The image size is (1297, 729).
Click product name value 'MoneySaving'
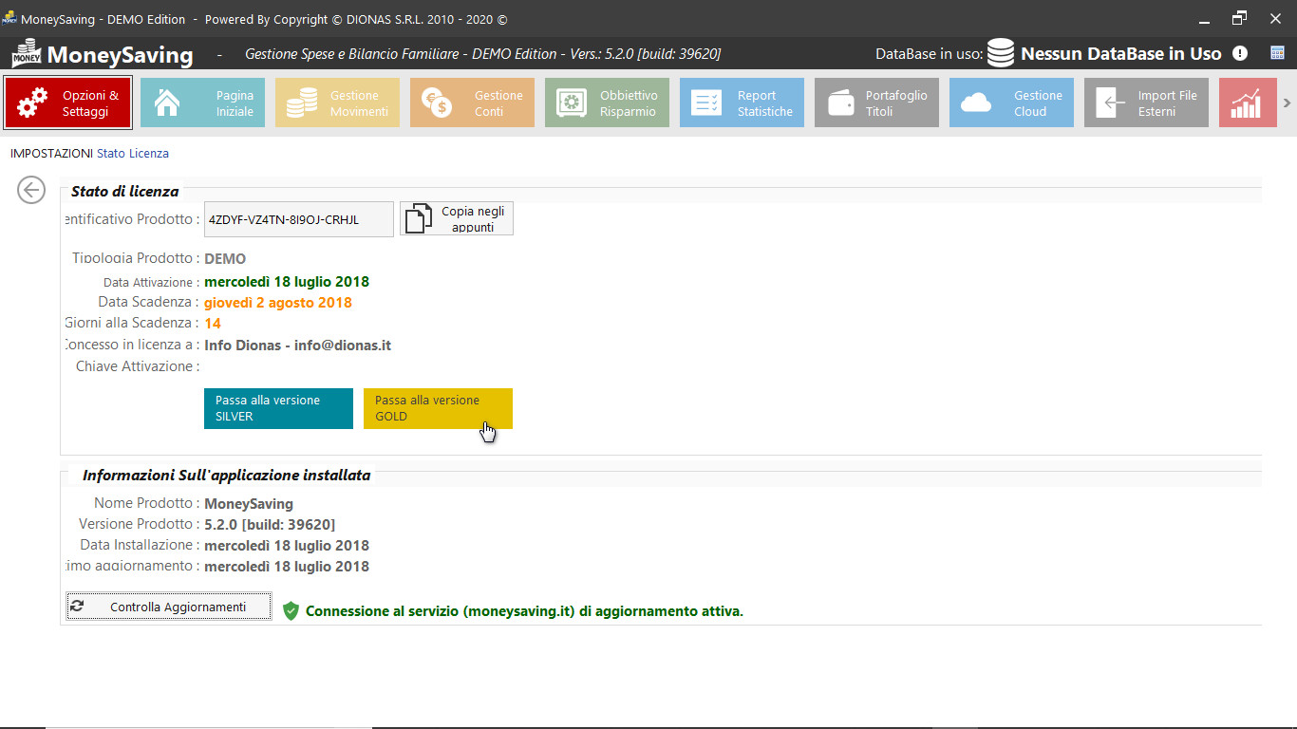[249, 504]
